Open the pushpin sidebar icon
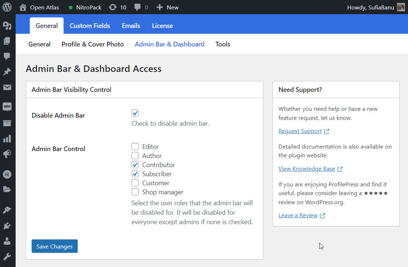 (x=7, y=72)
